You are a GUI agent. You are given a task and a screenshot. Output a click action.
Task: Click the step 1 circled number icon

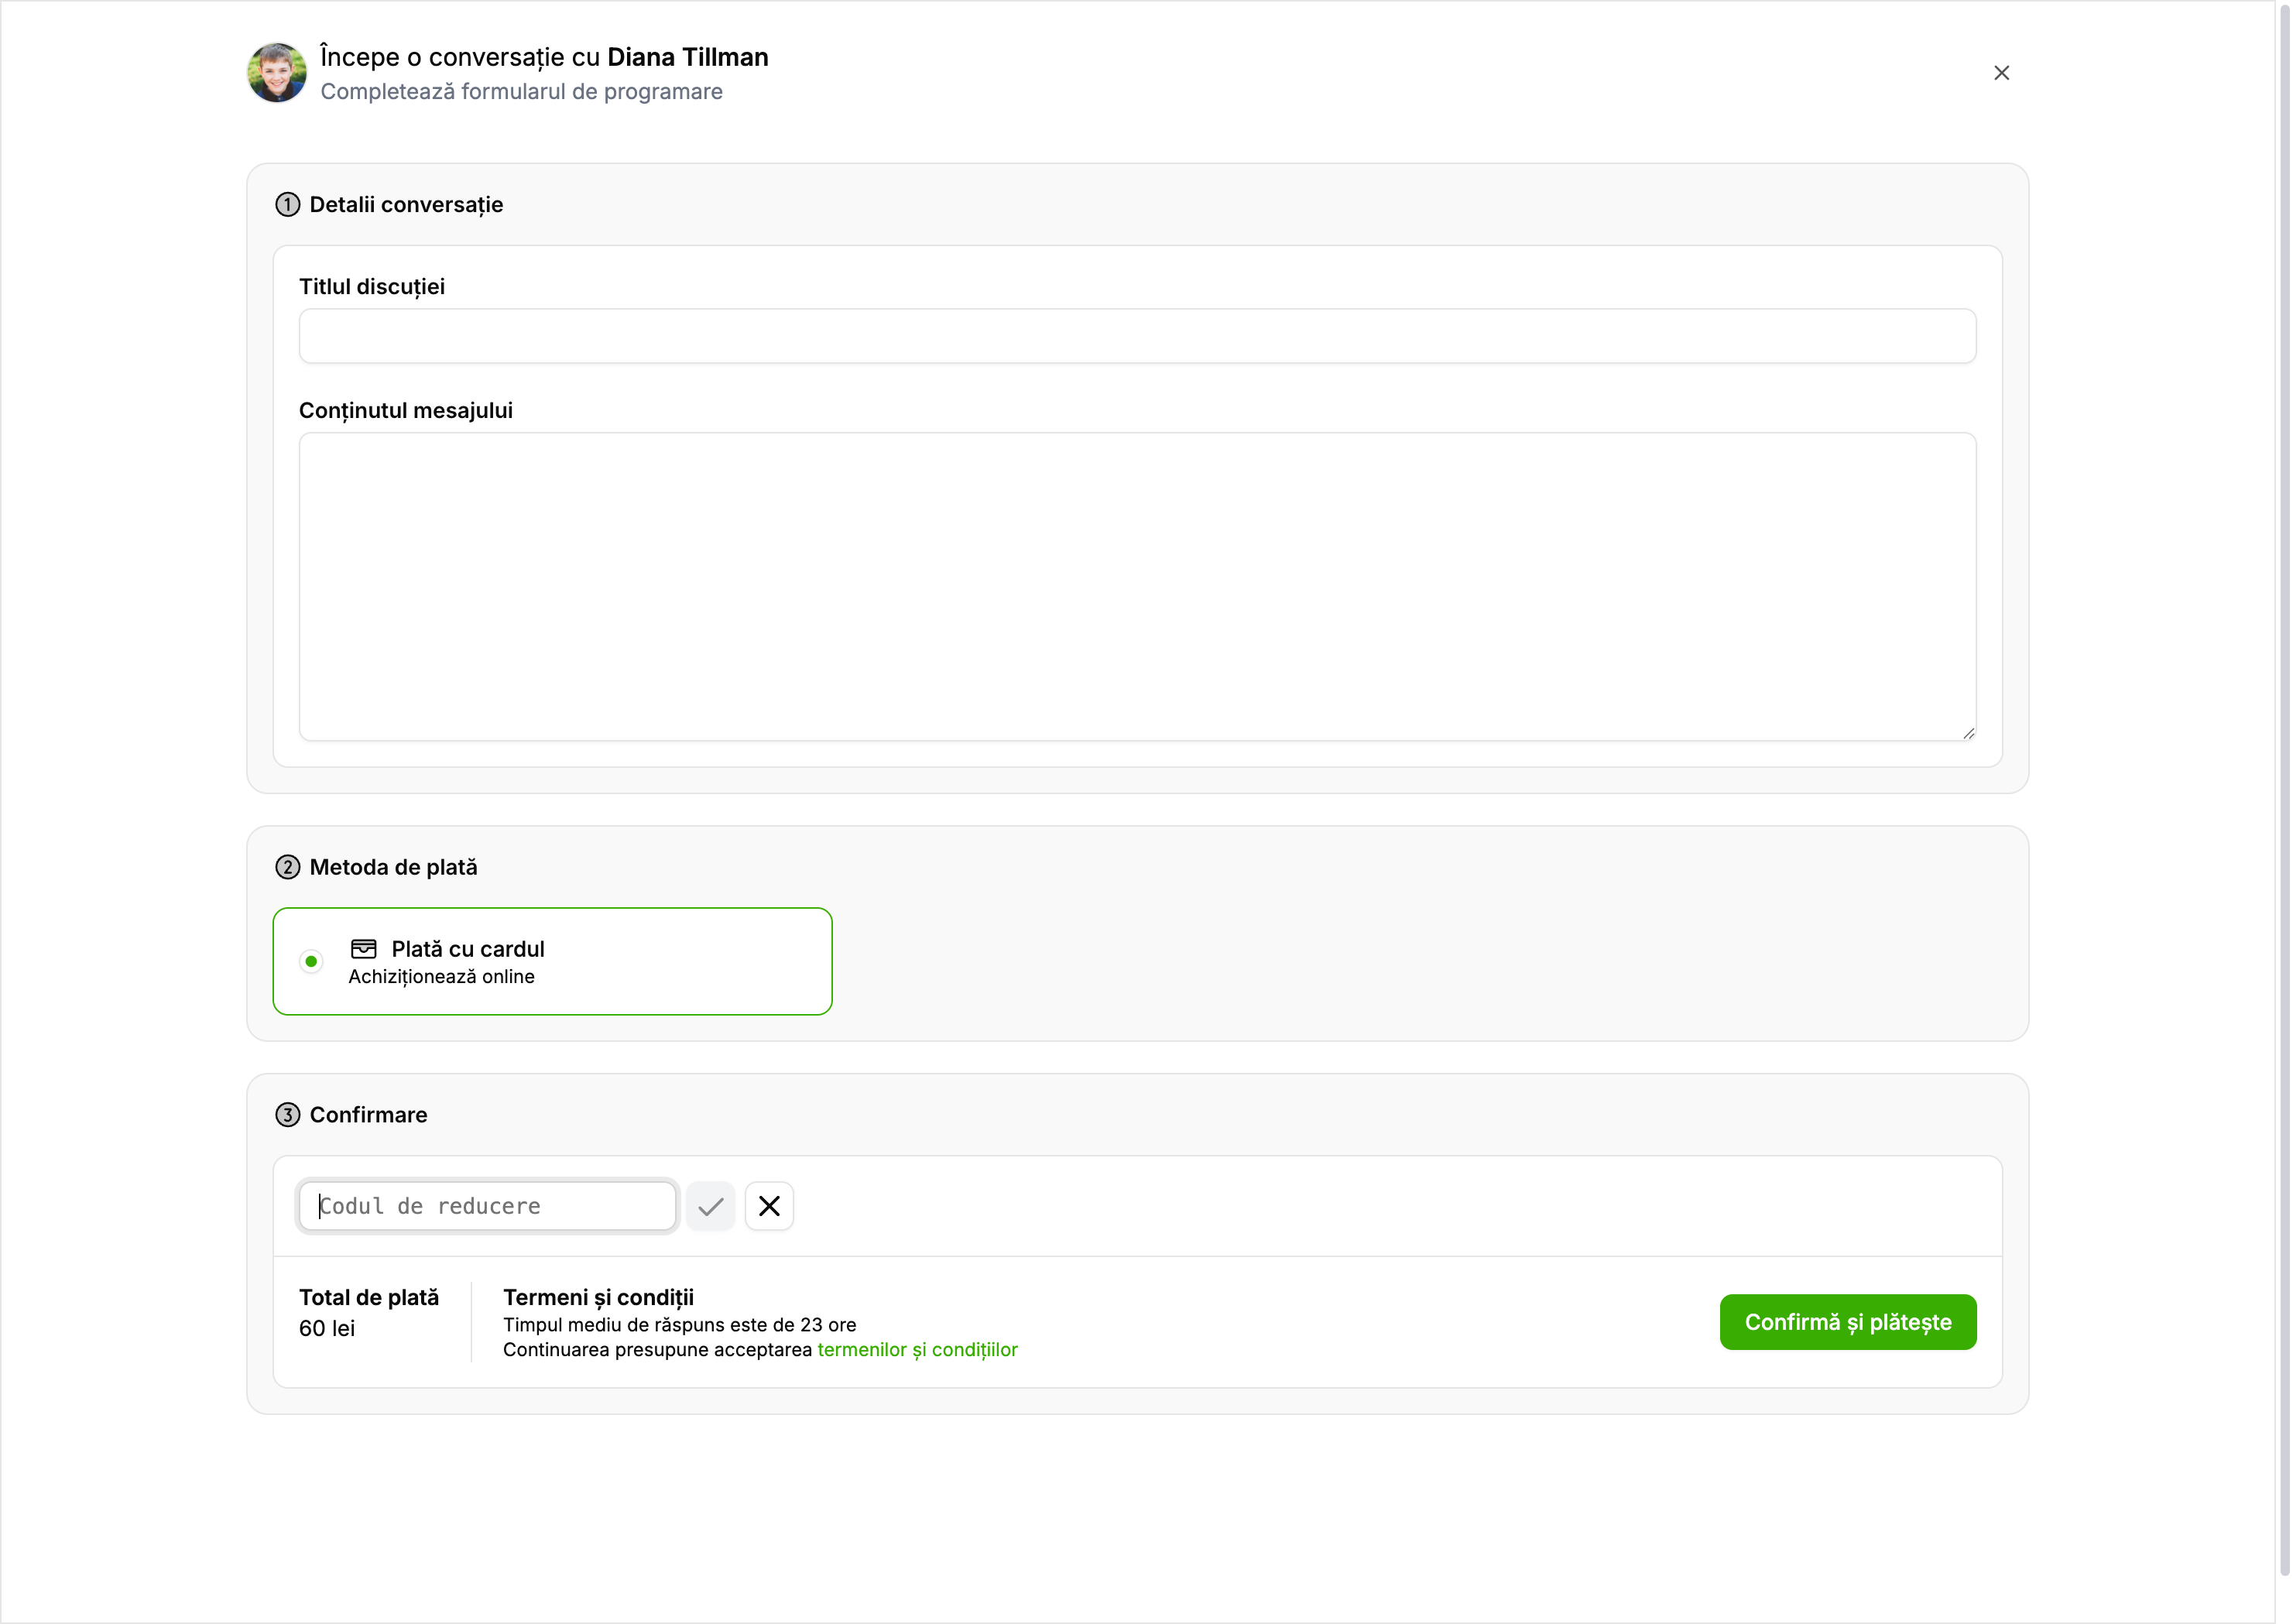(287, 205)
